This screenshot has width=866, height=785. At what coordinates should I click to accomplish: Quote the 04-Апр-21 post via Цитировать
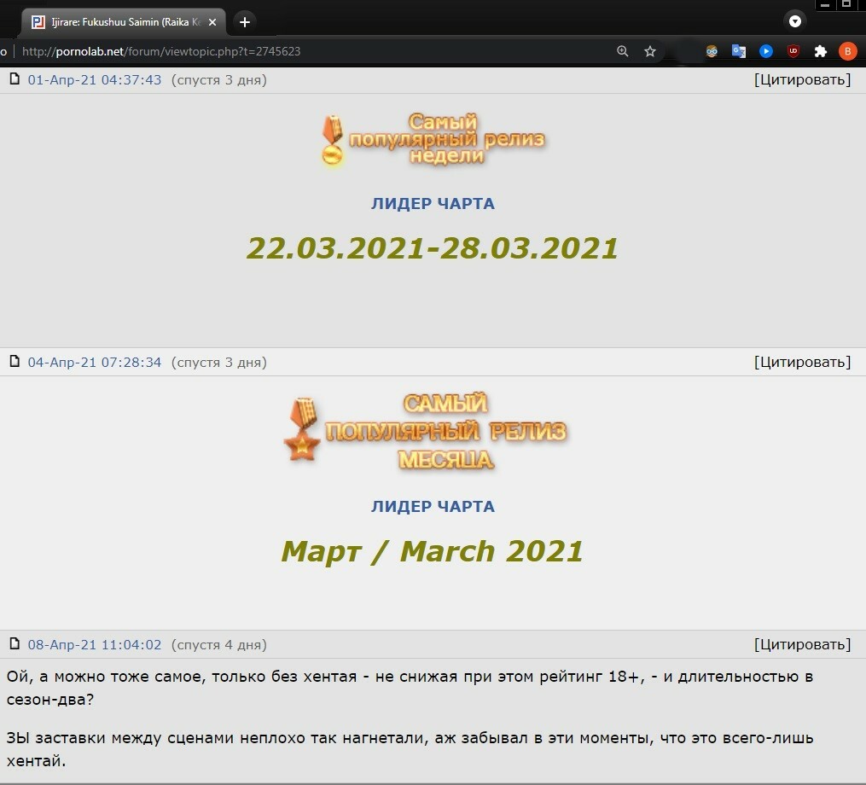coord(802,363)
